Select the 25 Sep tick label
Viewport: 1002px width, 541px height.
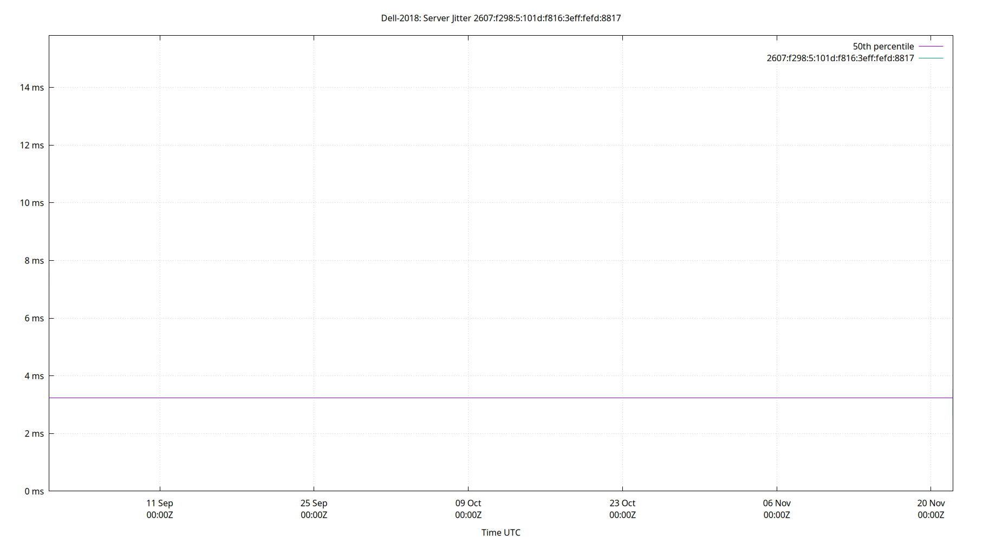click(315, 503)
